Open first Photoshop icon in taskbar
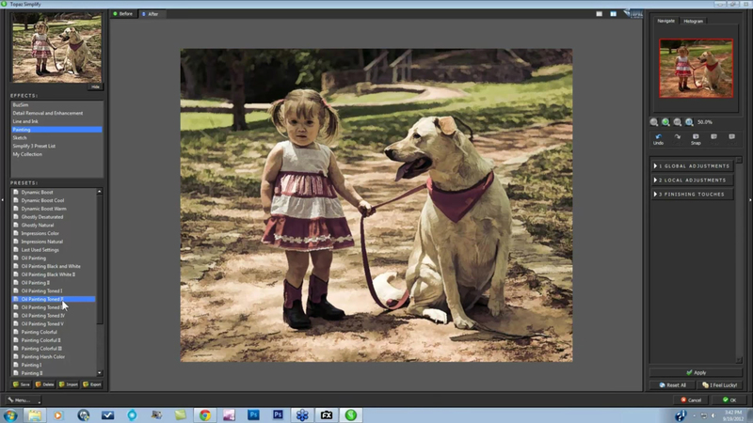Screen dimensions: 753x423 coord(253,415)
